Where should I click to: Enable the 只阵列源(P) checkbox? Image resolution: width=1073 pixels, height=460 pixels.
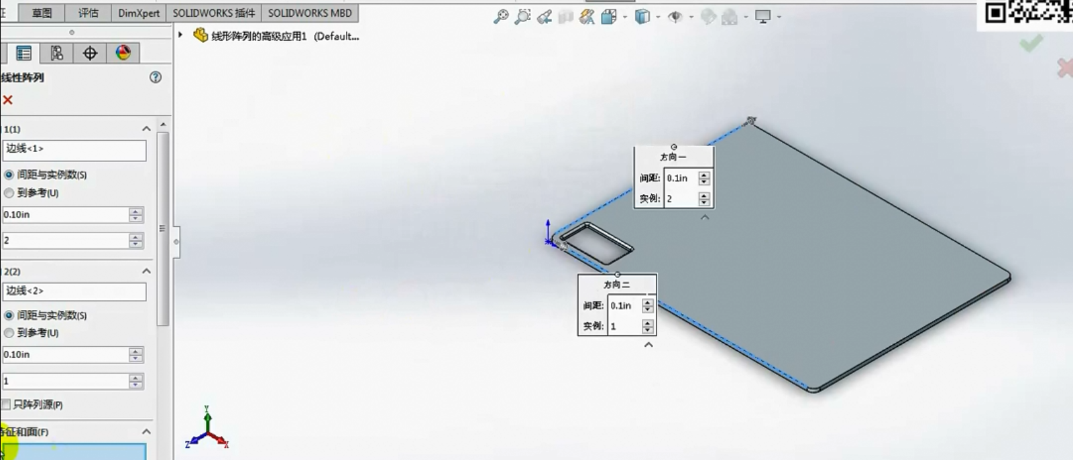coord(6,404)
